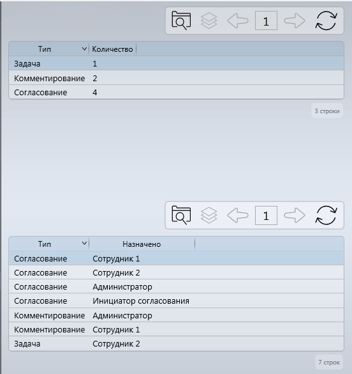Refresh the upper summary table

tap(326, 20)
